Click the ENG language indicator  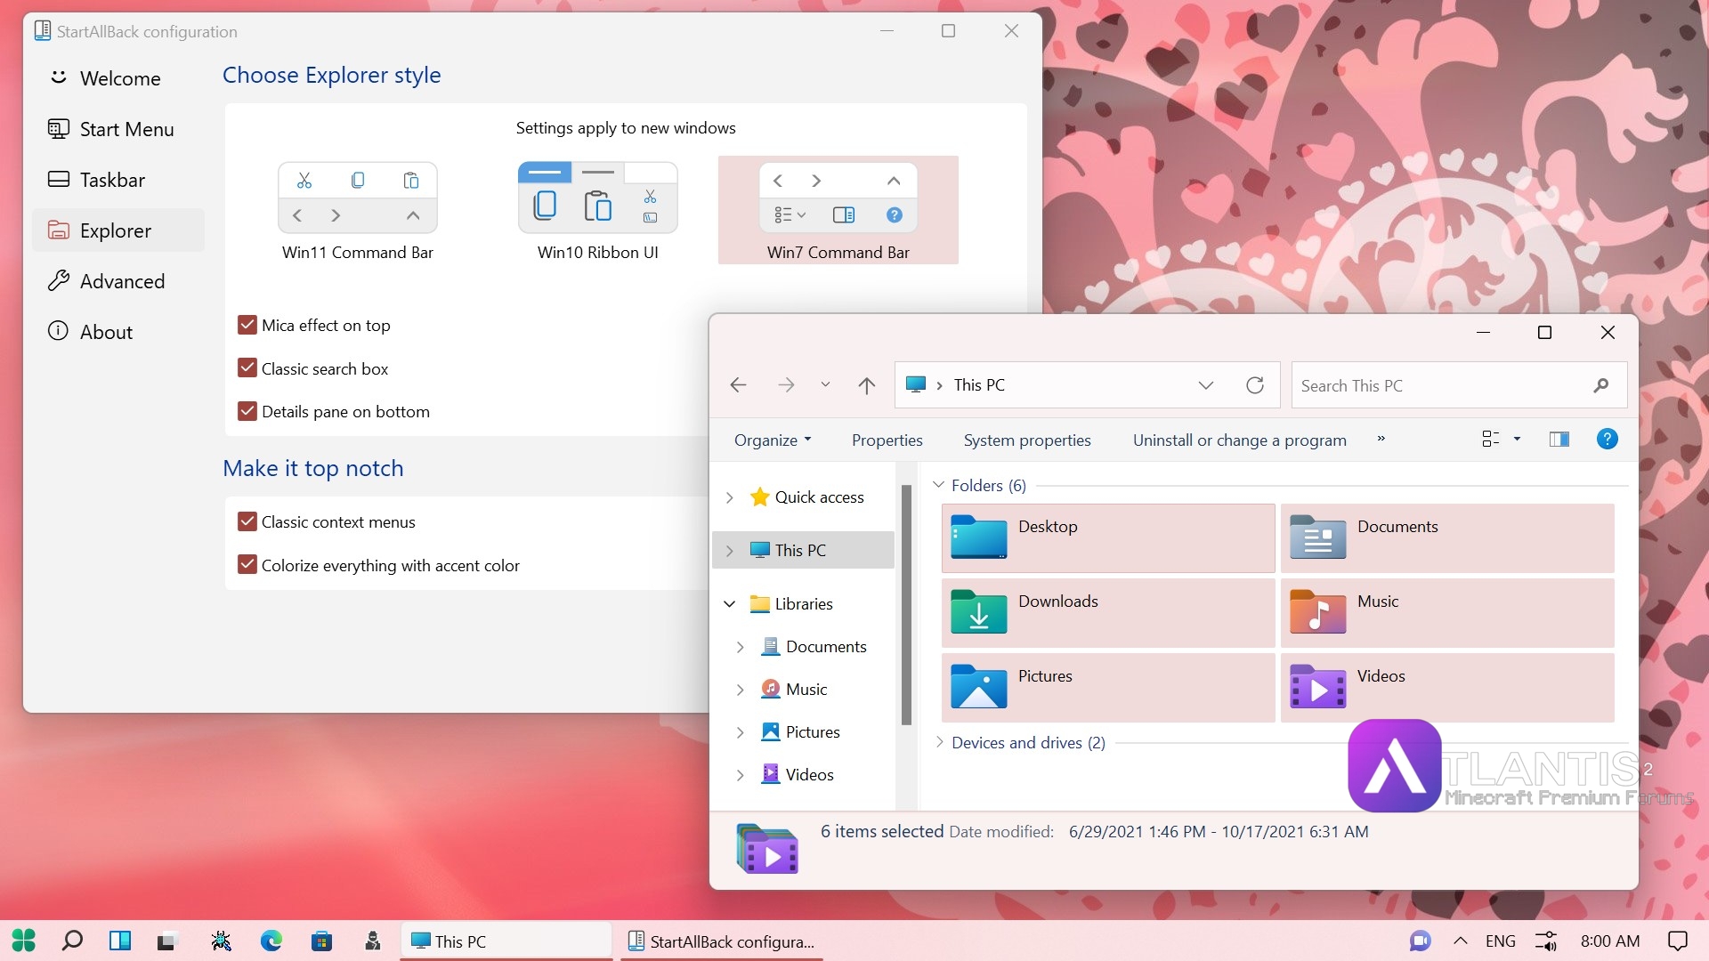coord(1501,941)
